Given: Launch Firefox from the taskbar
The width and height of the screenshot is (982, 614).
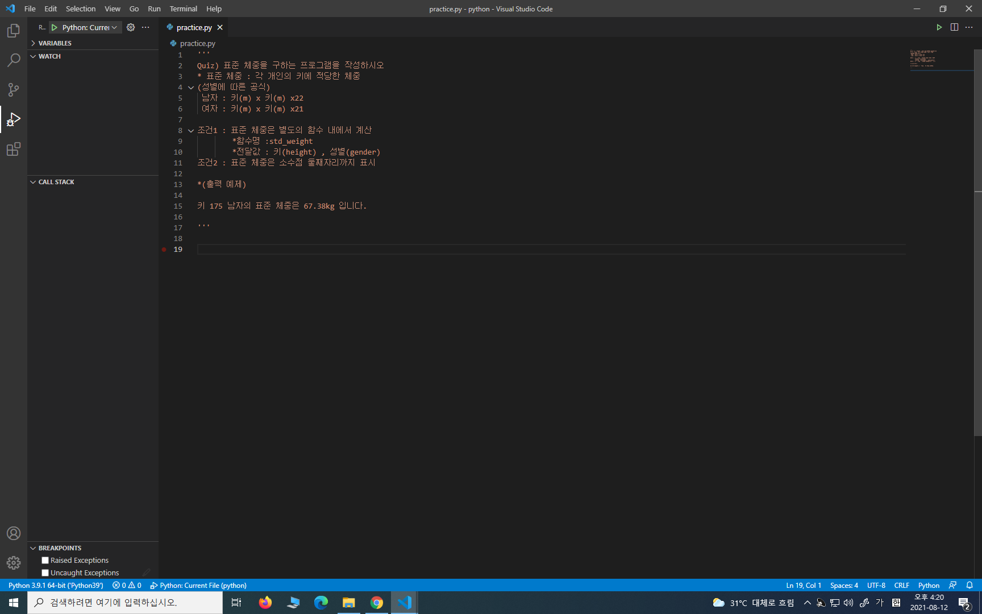Looking at the screenshot, I should (265, 603).
